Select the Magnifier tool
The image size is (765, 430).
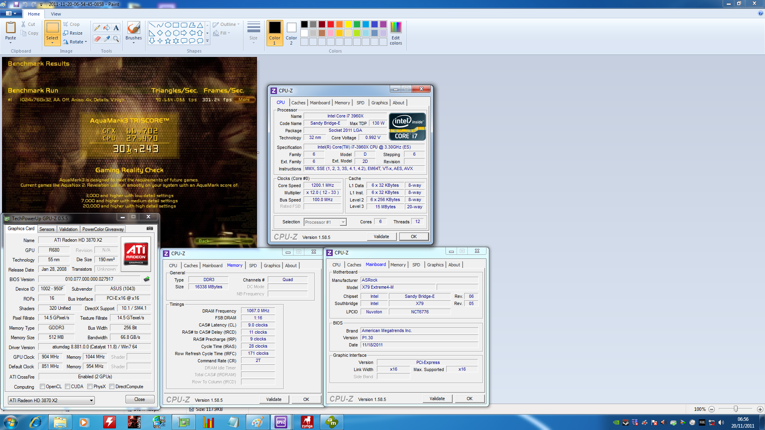click(116, 39)
